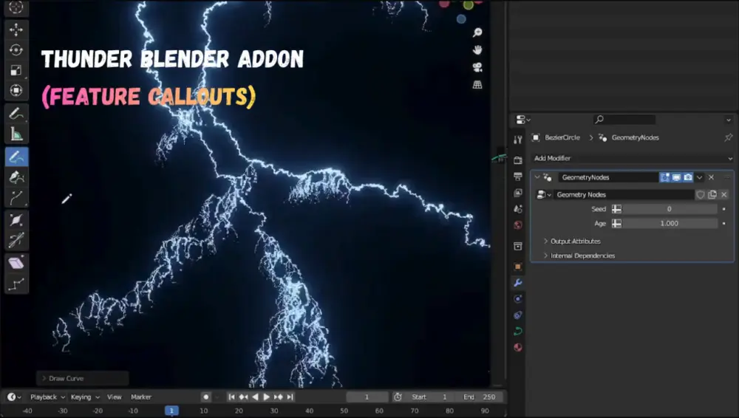Viewport: 739px width, 418px height.
Task: Toggle Seed attribute input type
Action: pos(616,209)
